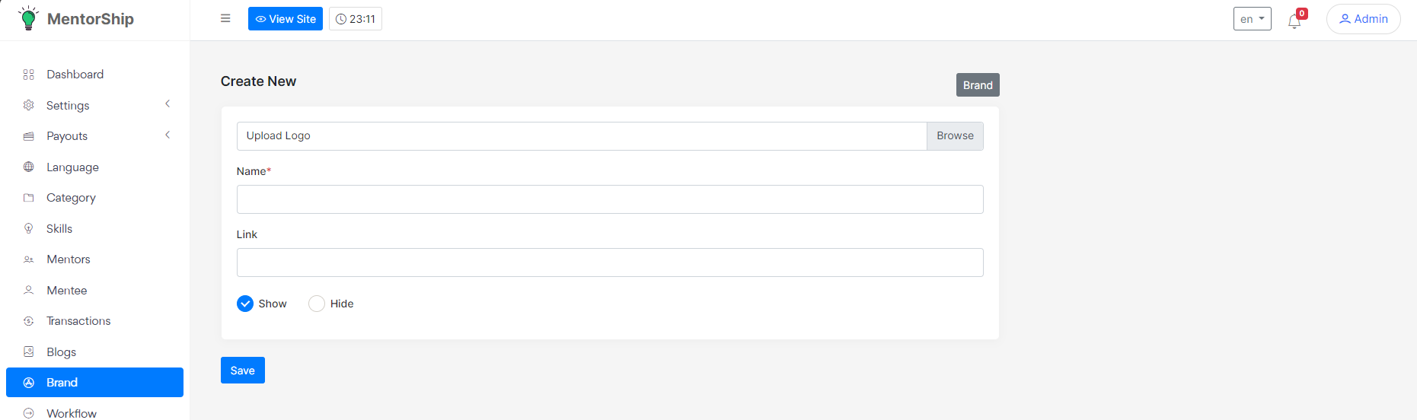Expand the Settings submenu chevron

coord(168,104)
